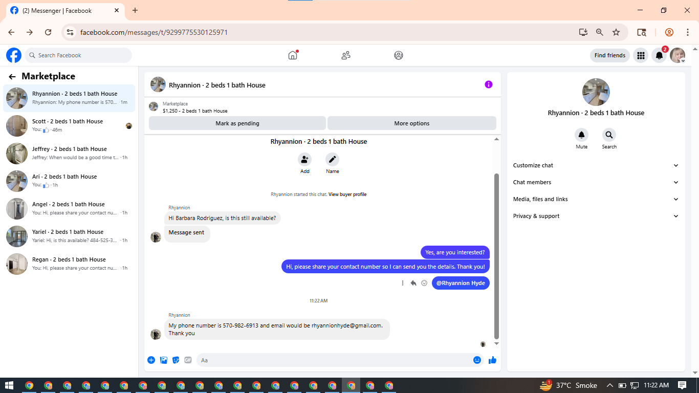Open View buyer profile link
699x393 pixels.
pos(347,194)
